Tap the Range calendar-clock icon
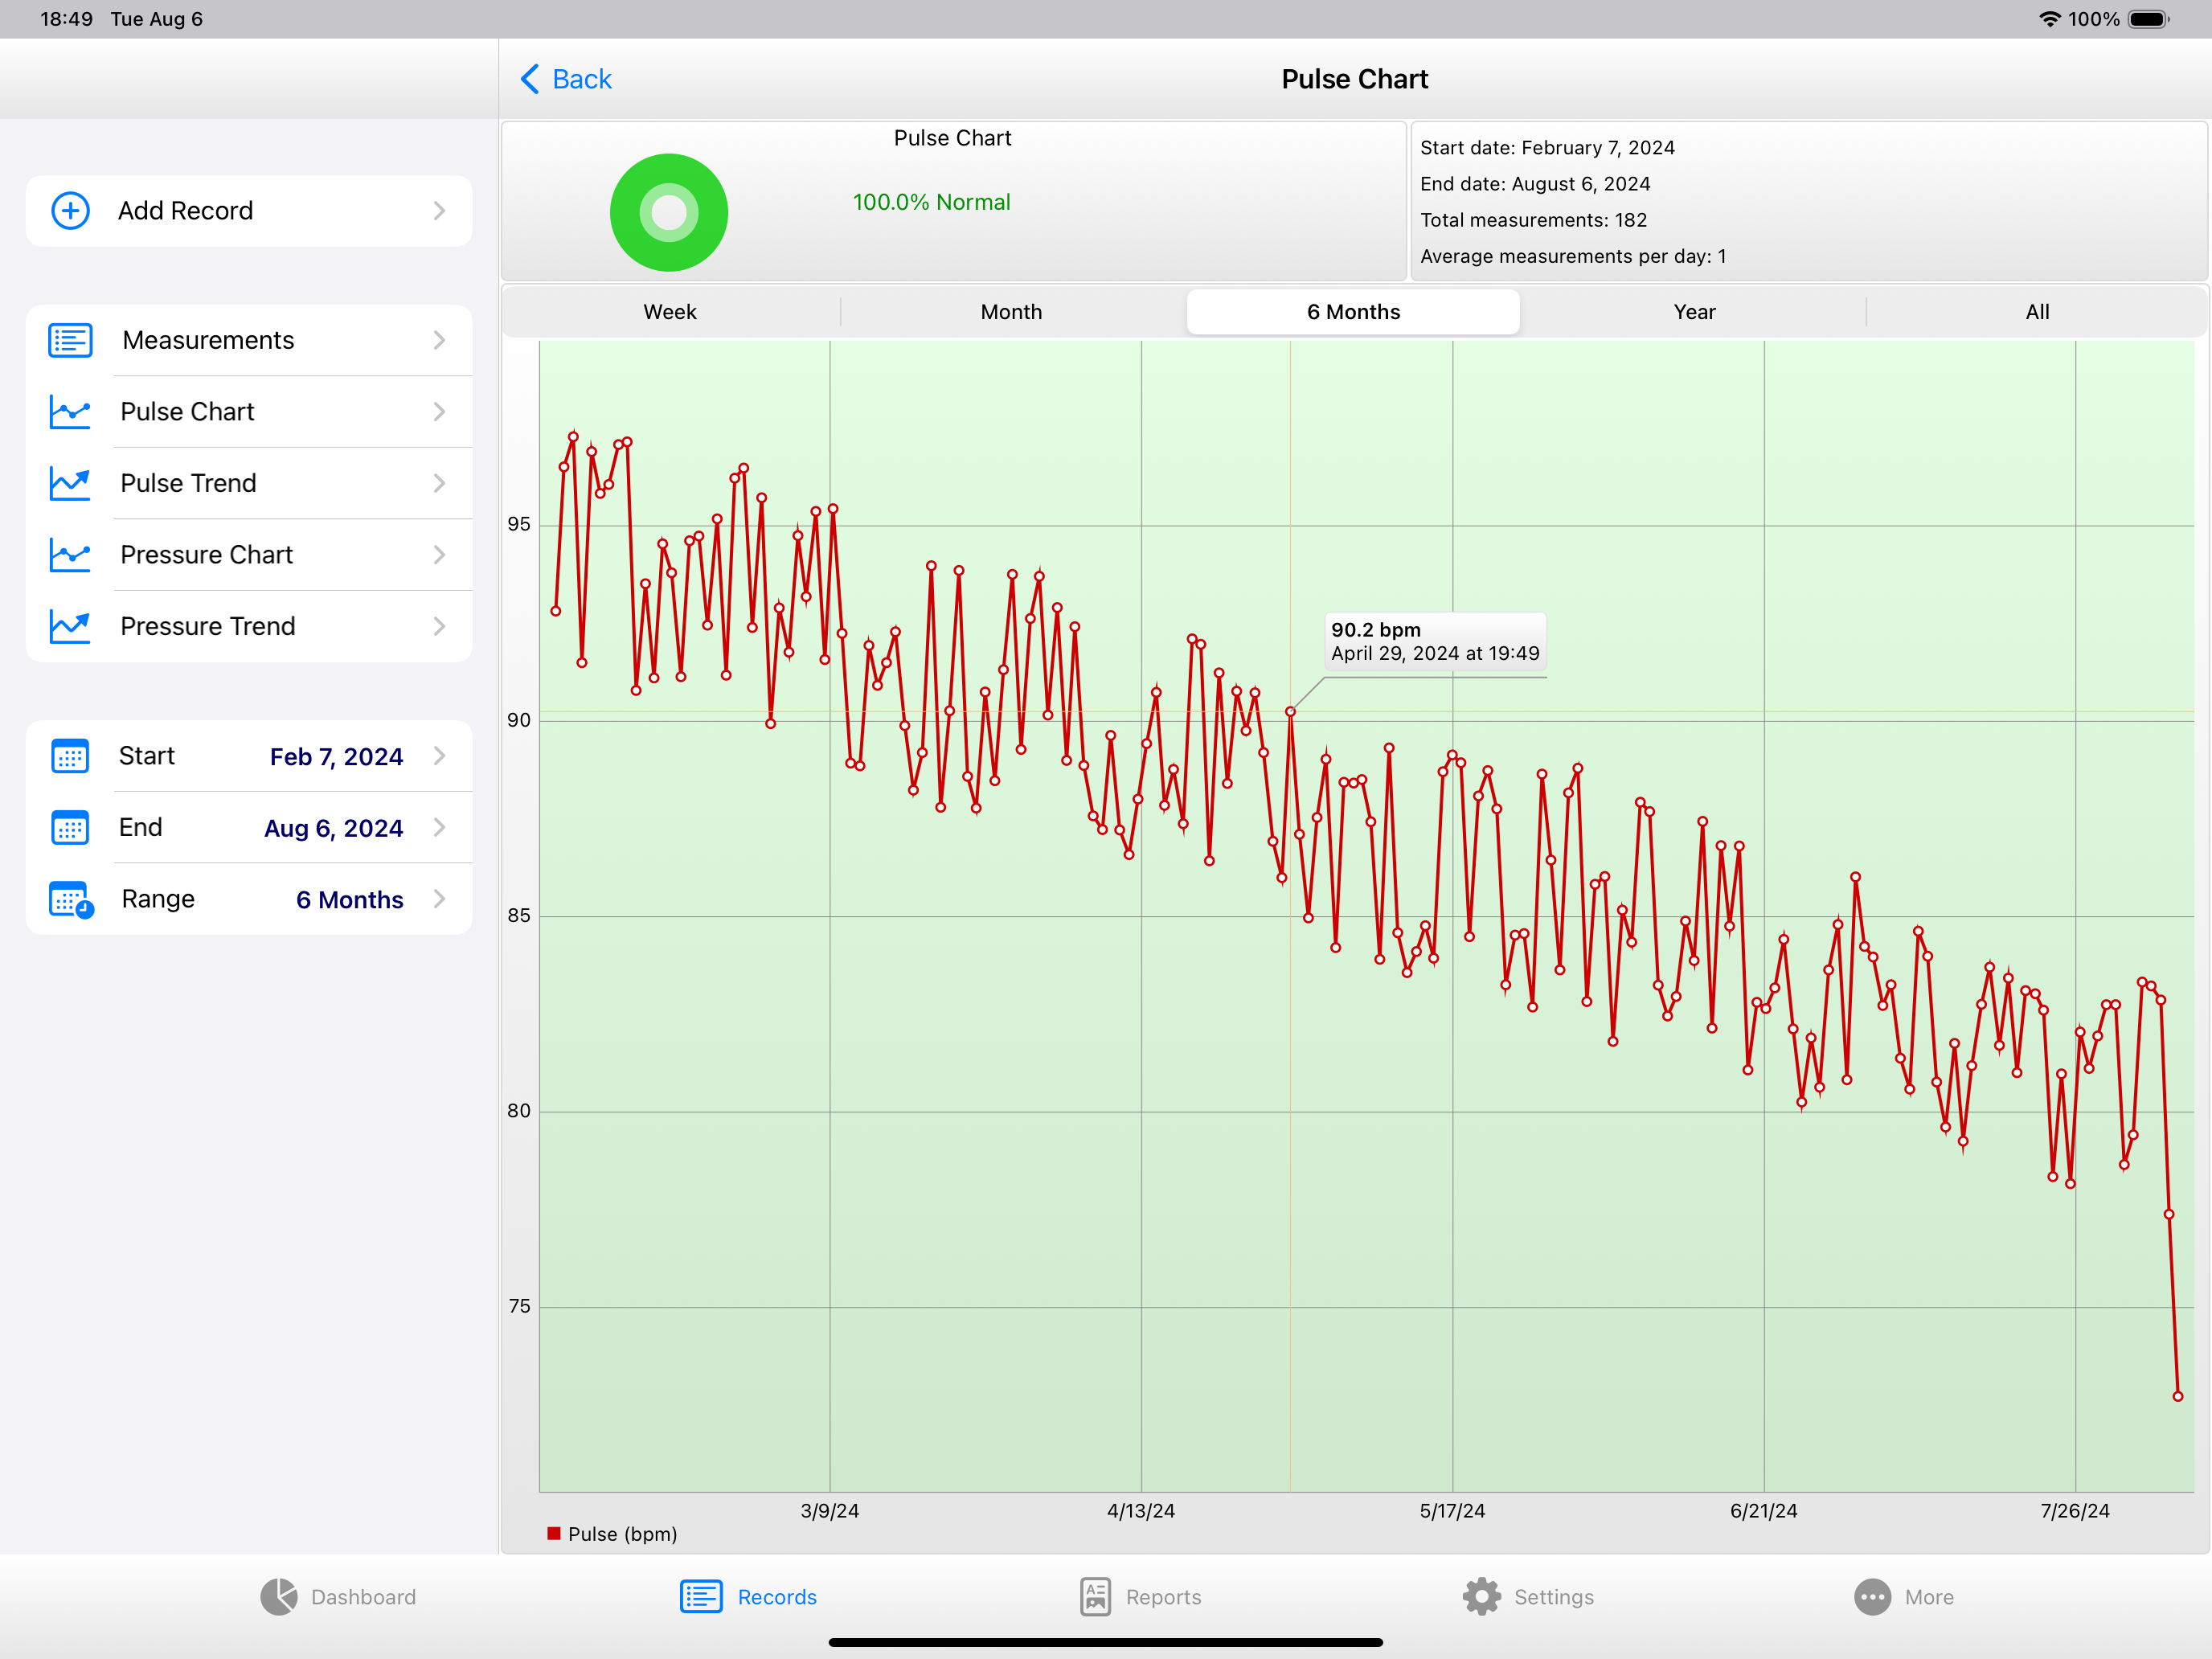The height and width of the screenshot is (1659, 2212). [x=71, y=900]
